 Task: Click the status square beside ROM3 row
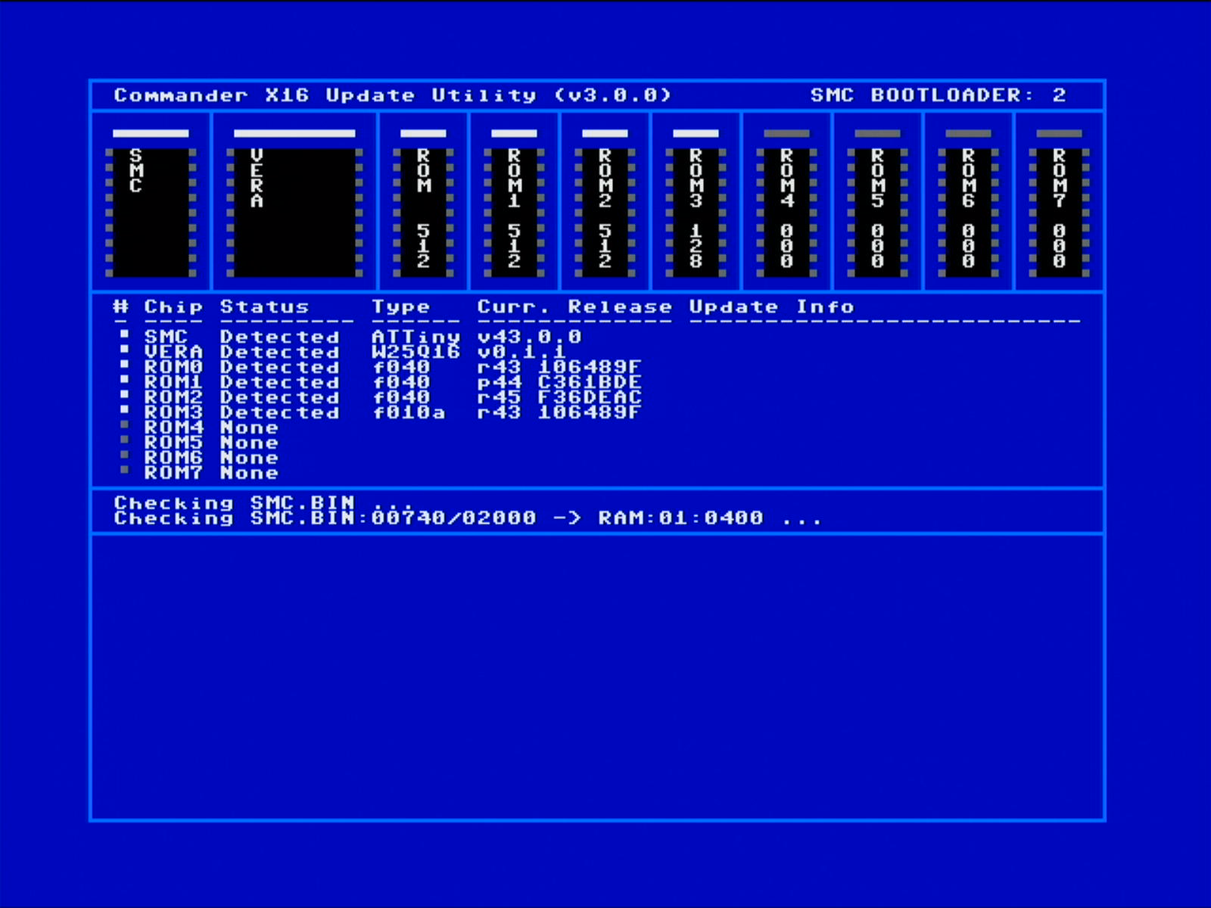(124, 409)
